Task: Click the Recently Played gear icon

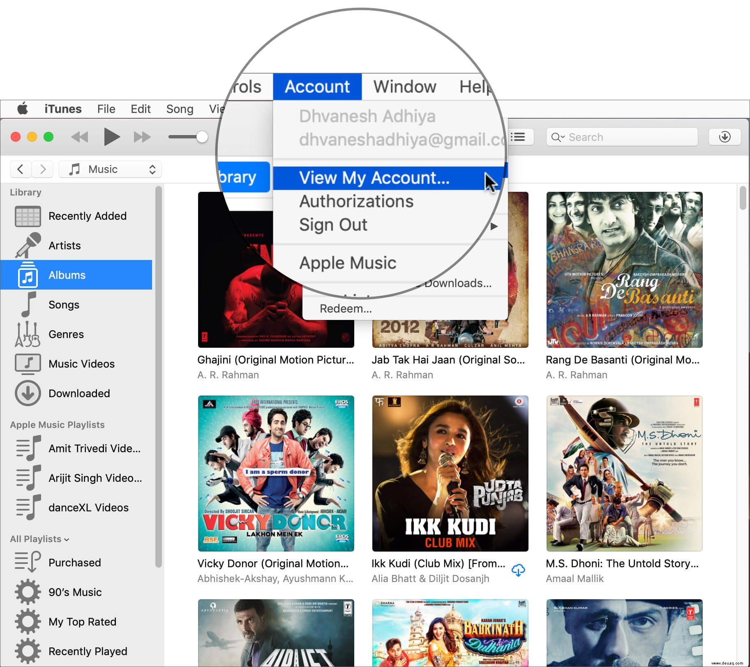Action: (x=28, y=651)
